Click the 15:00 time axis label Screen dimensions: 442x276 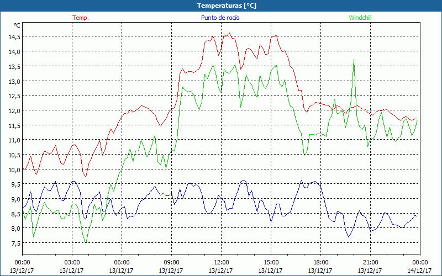pyautogui.click(x=271, y=262)
